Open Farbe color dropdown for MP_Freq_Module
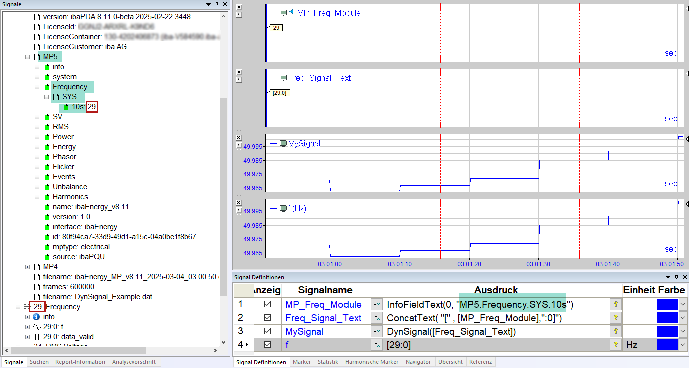Screen dimensions: 689x368 683,304
